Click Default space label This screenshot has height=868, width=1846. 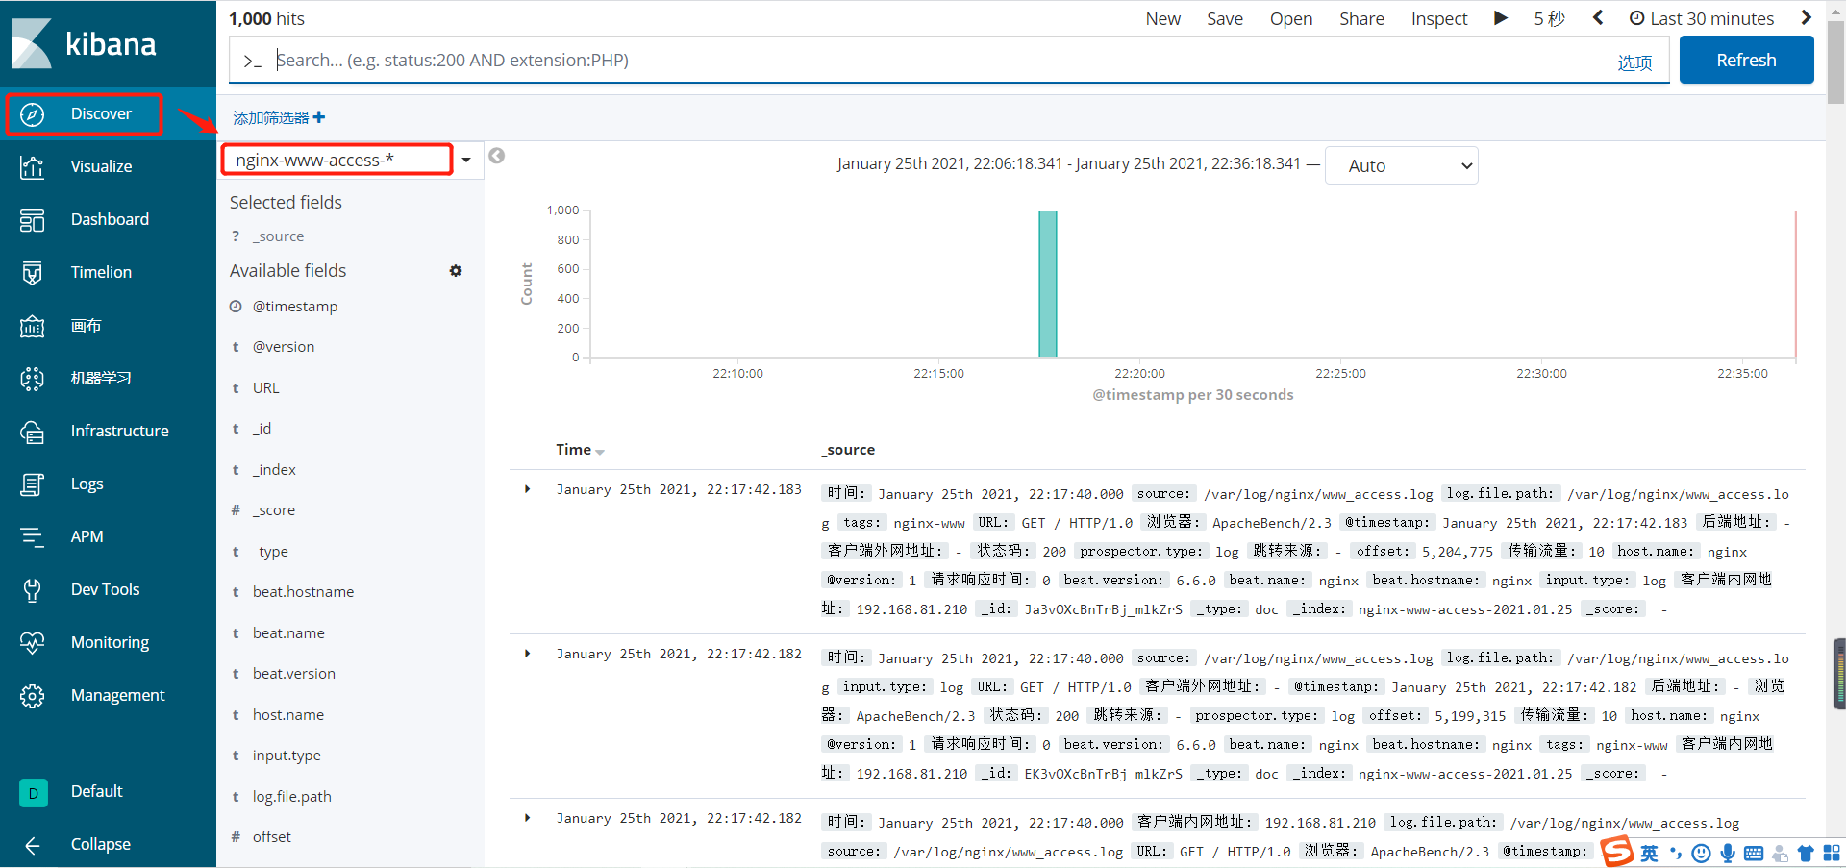97,791
